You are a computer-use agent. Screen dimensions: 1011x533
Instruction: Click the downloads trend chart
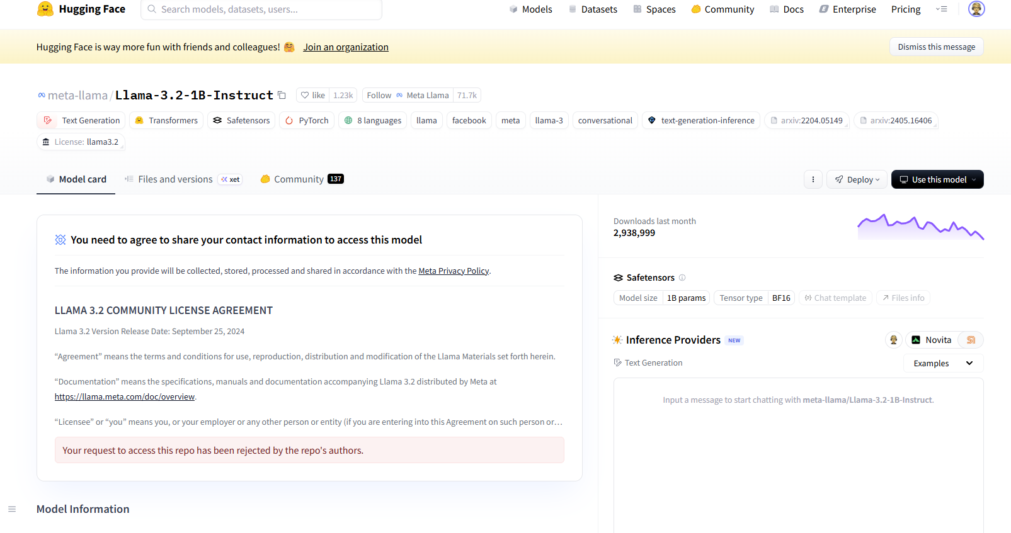pos(920,227)
